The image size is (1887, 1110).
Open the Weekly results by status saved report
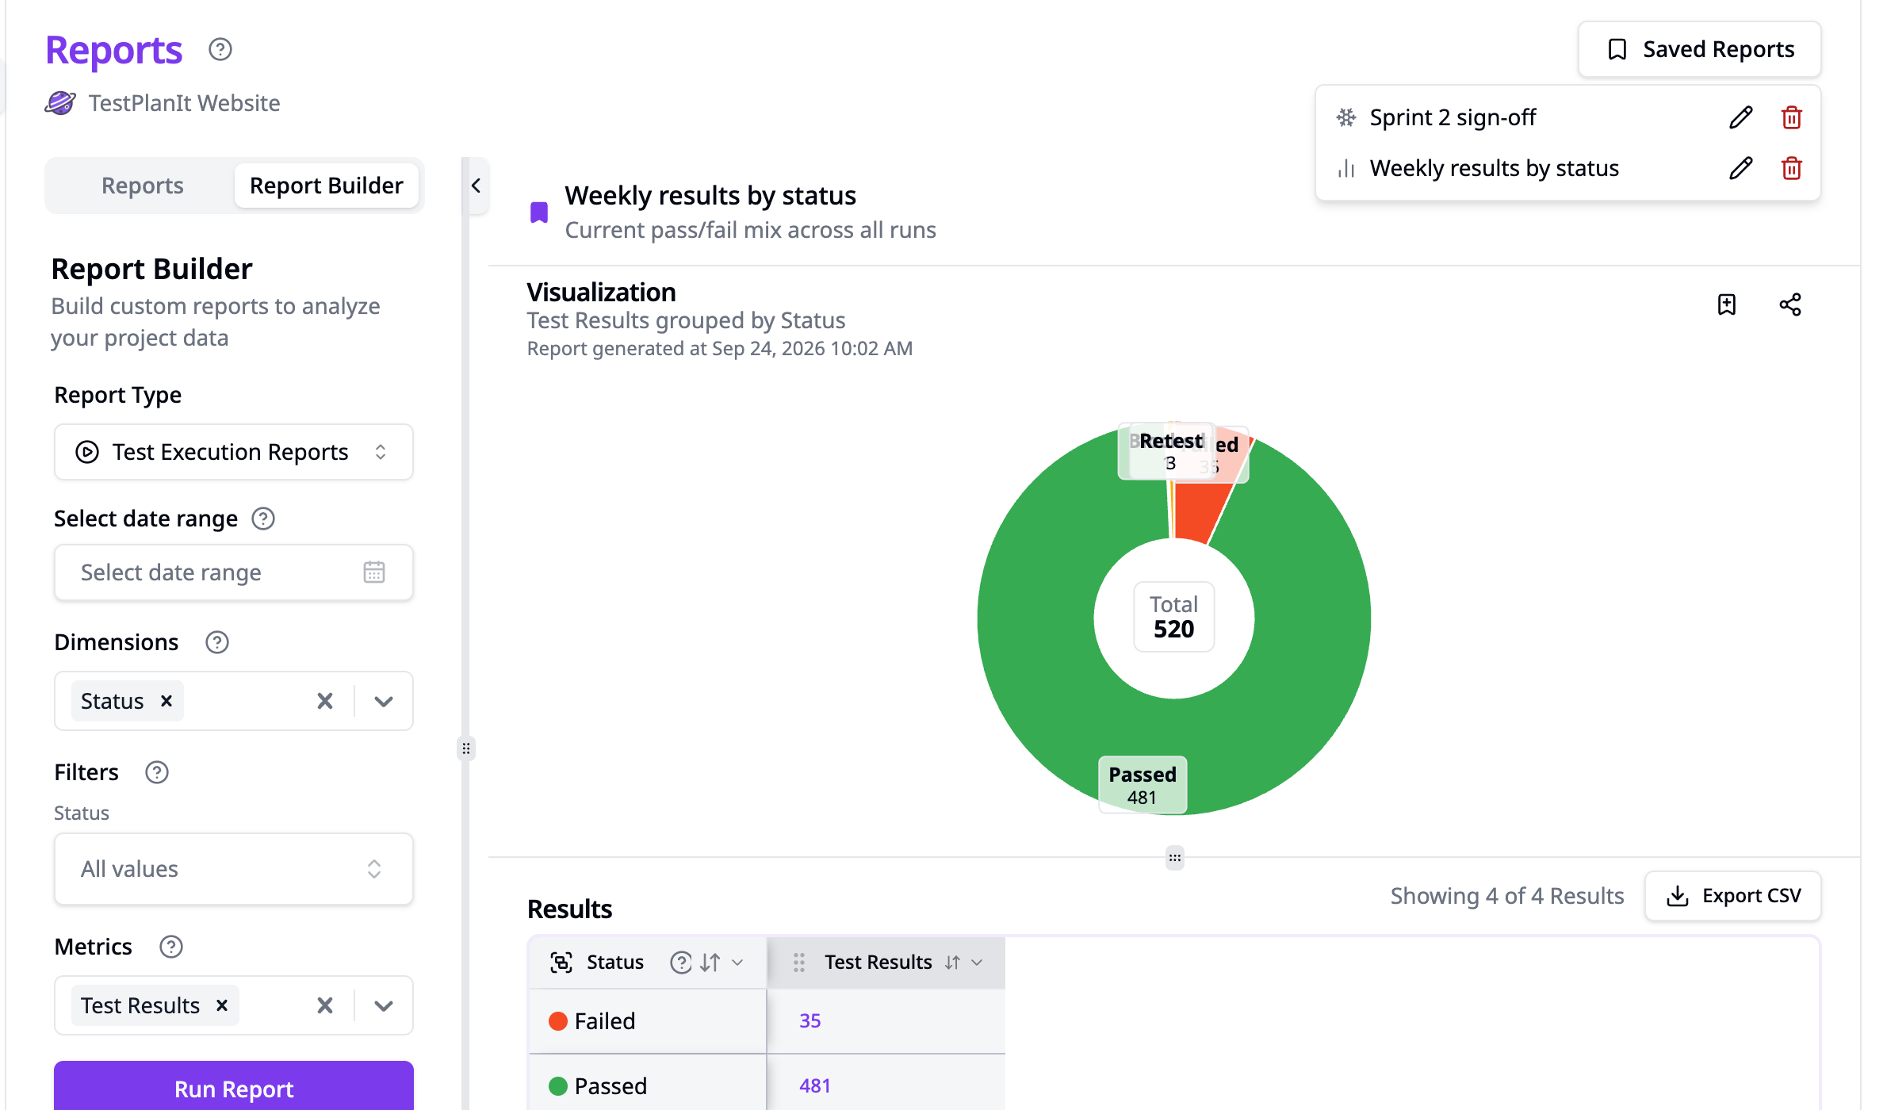1494,168
